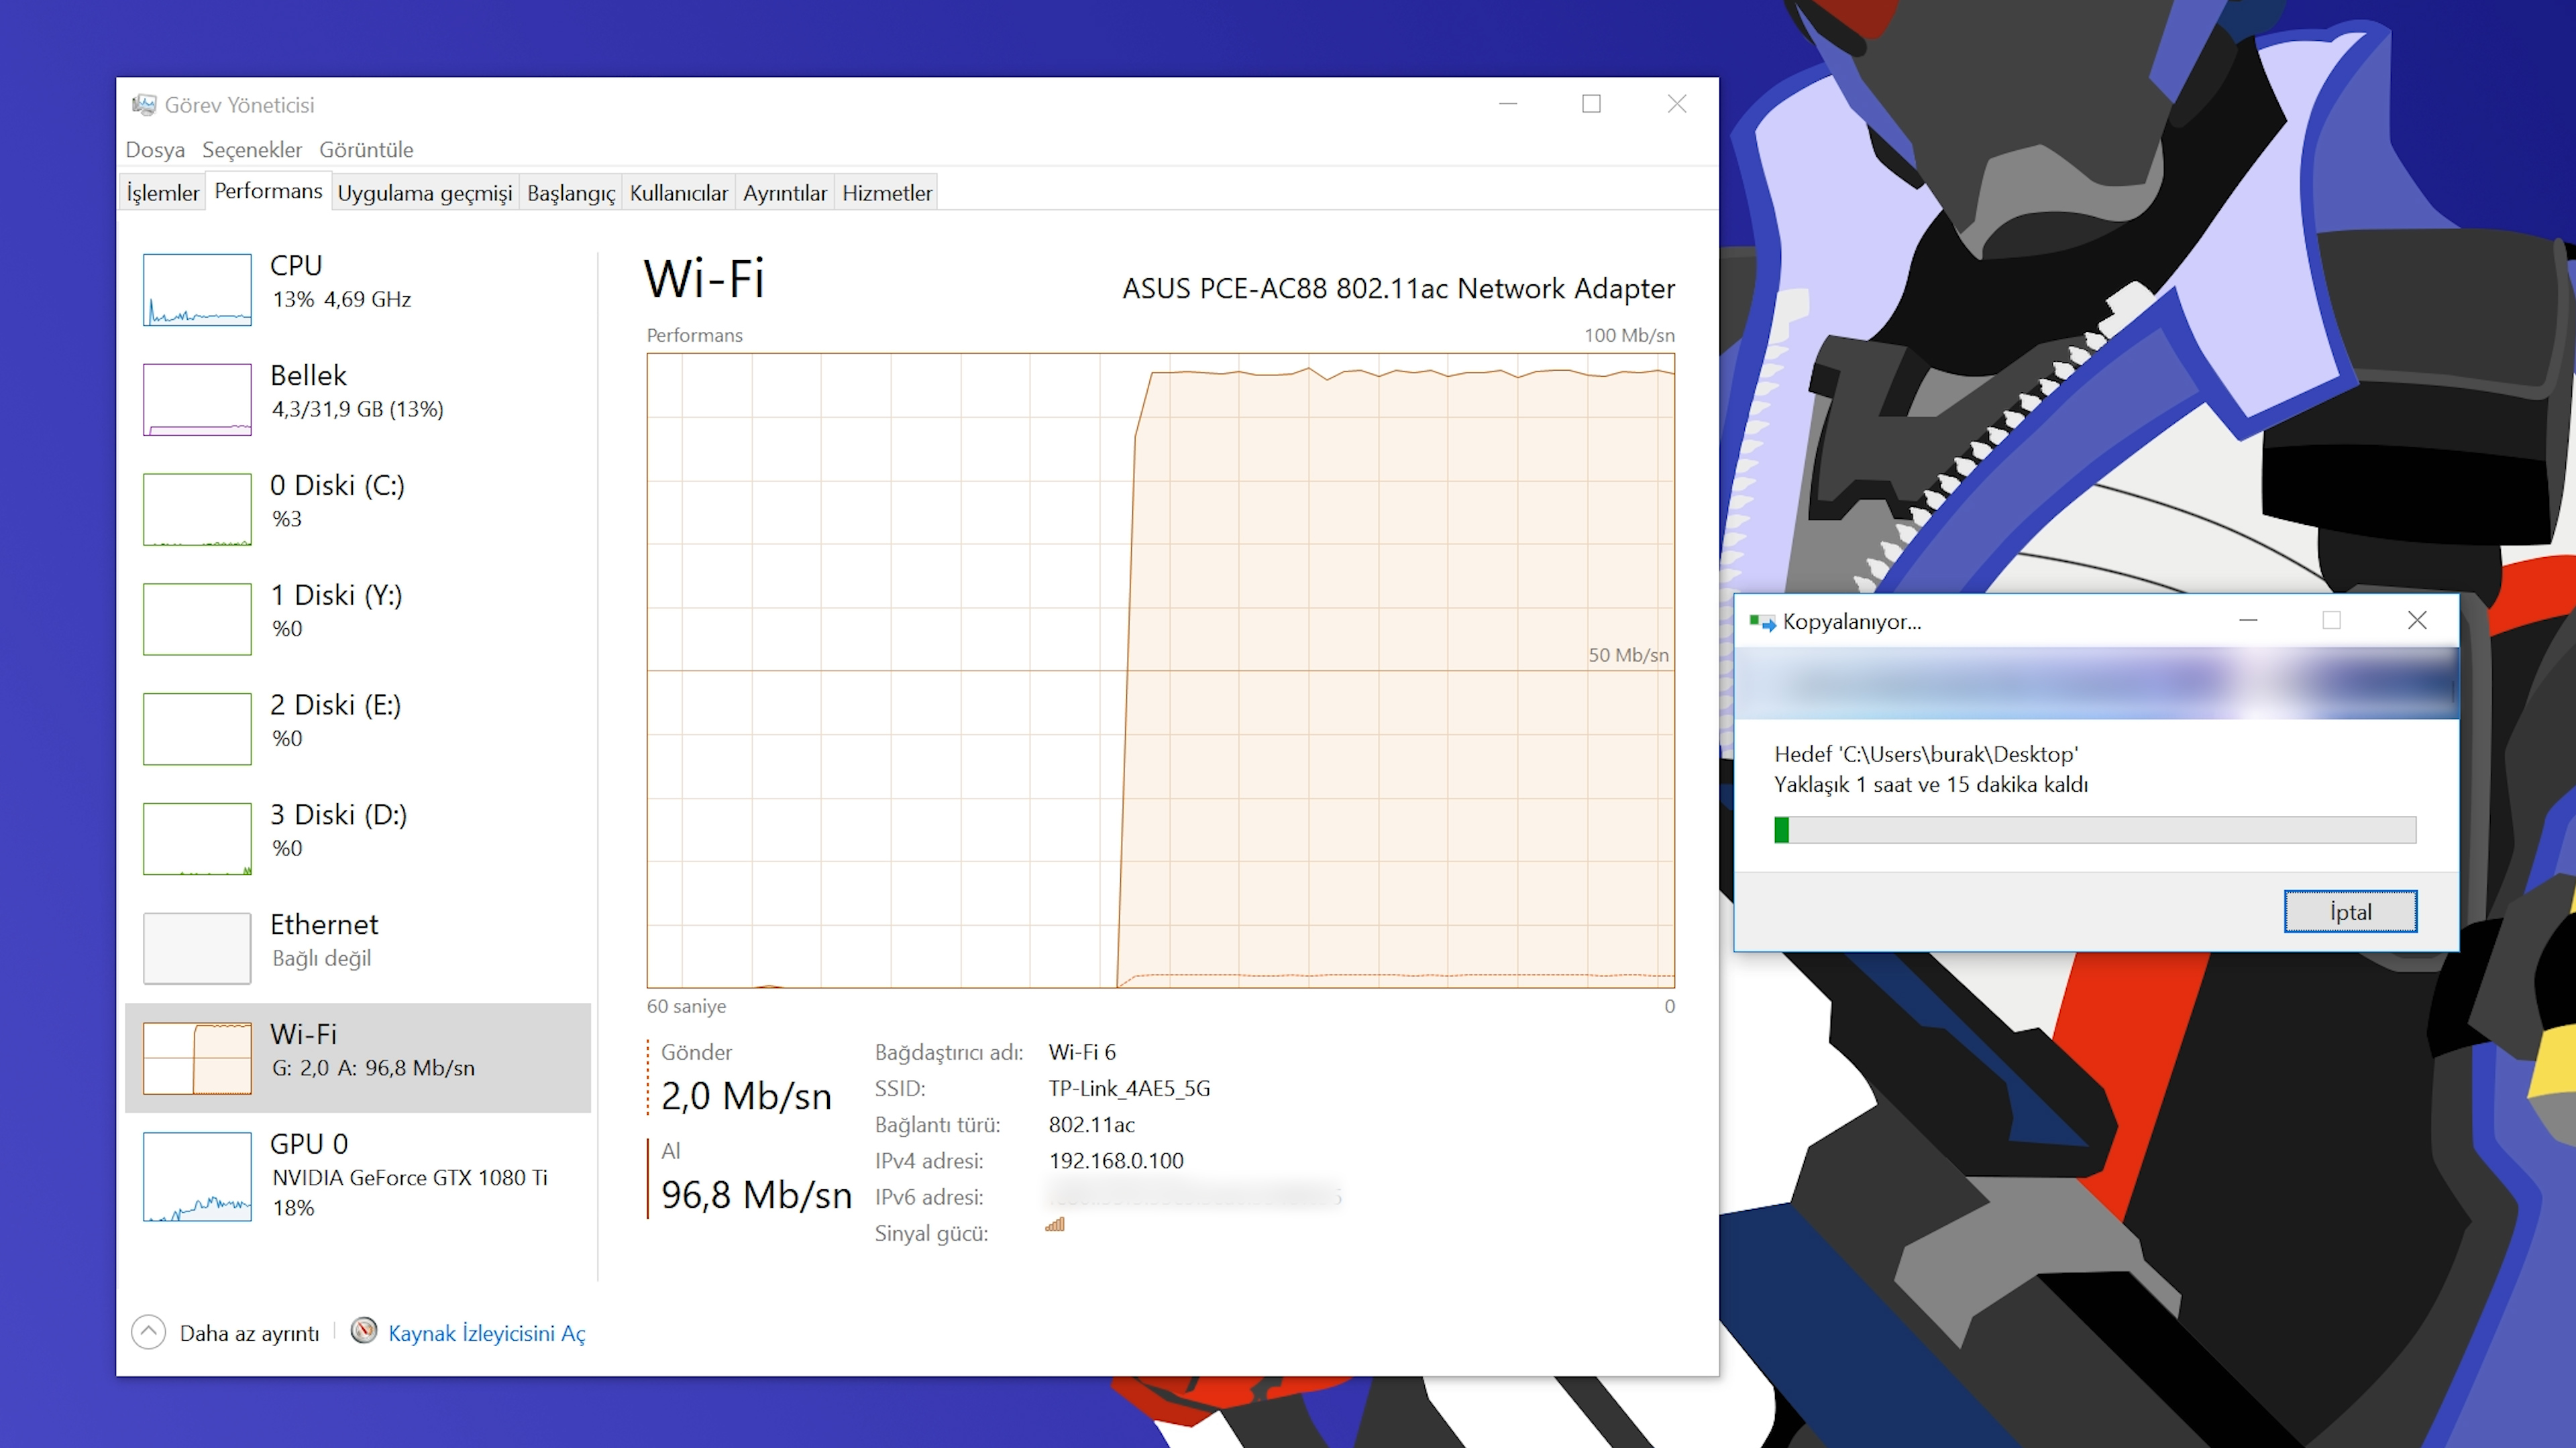Open the Dosya menu
The image size is (2576, 1448).
155,150
